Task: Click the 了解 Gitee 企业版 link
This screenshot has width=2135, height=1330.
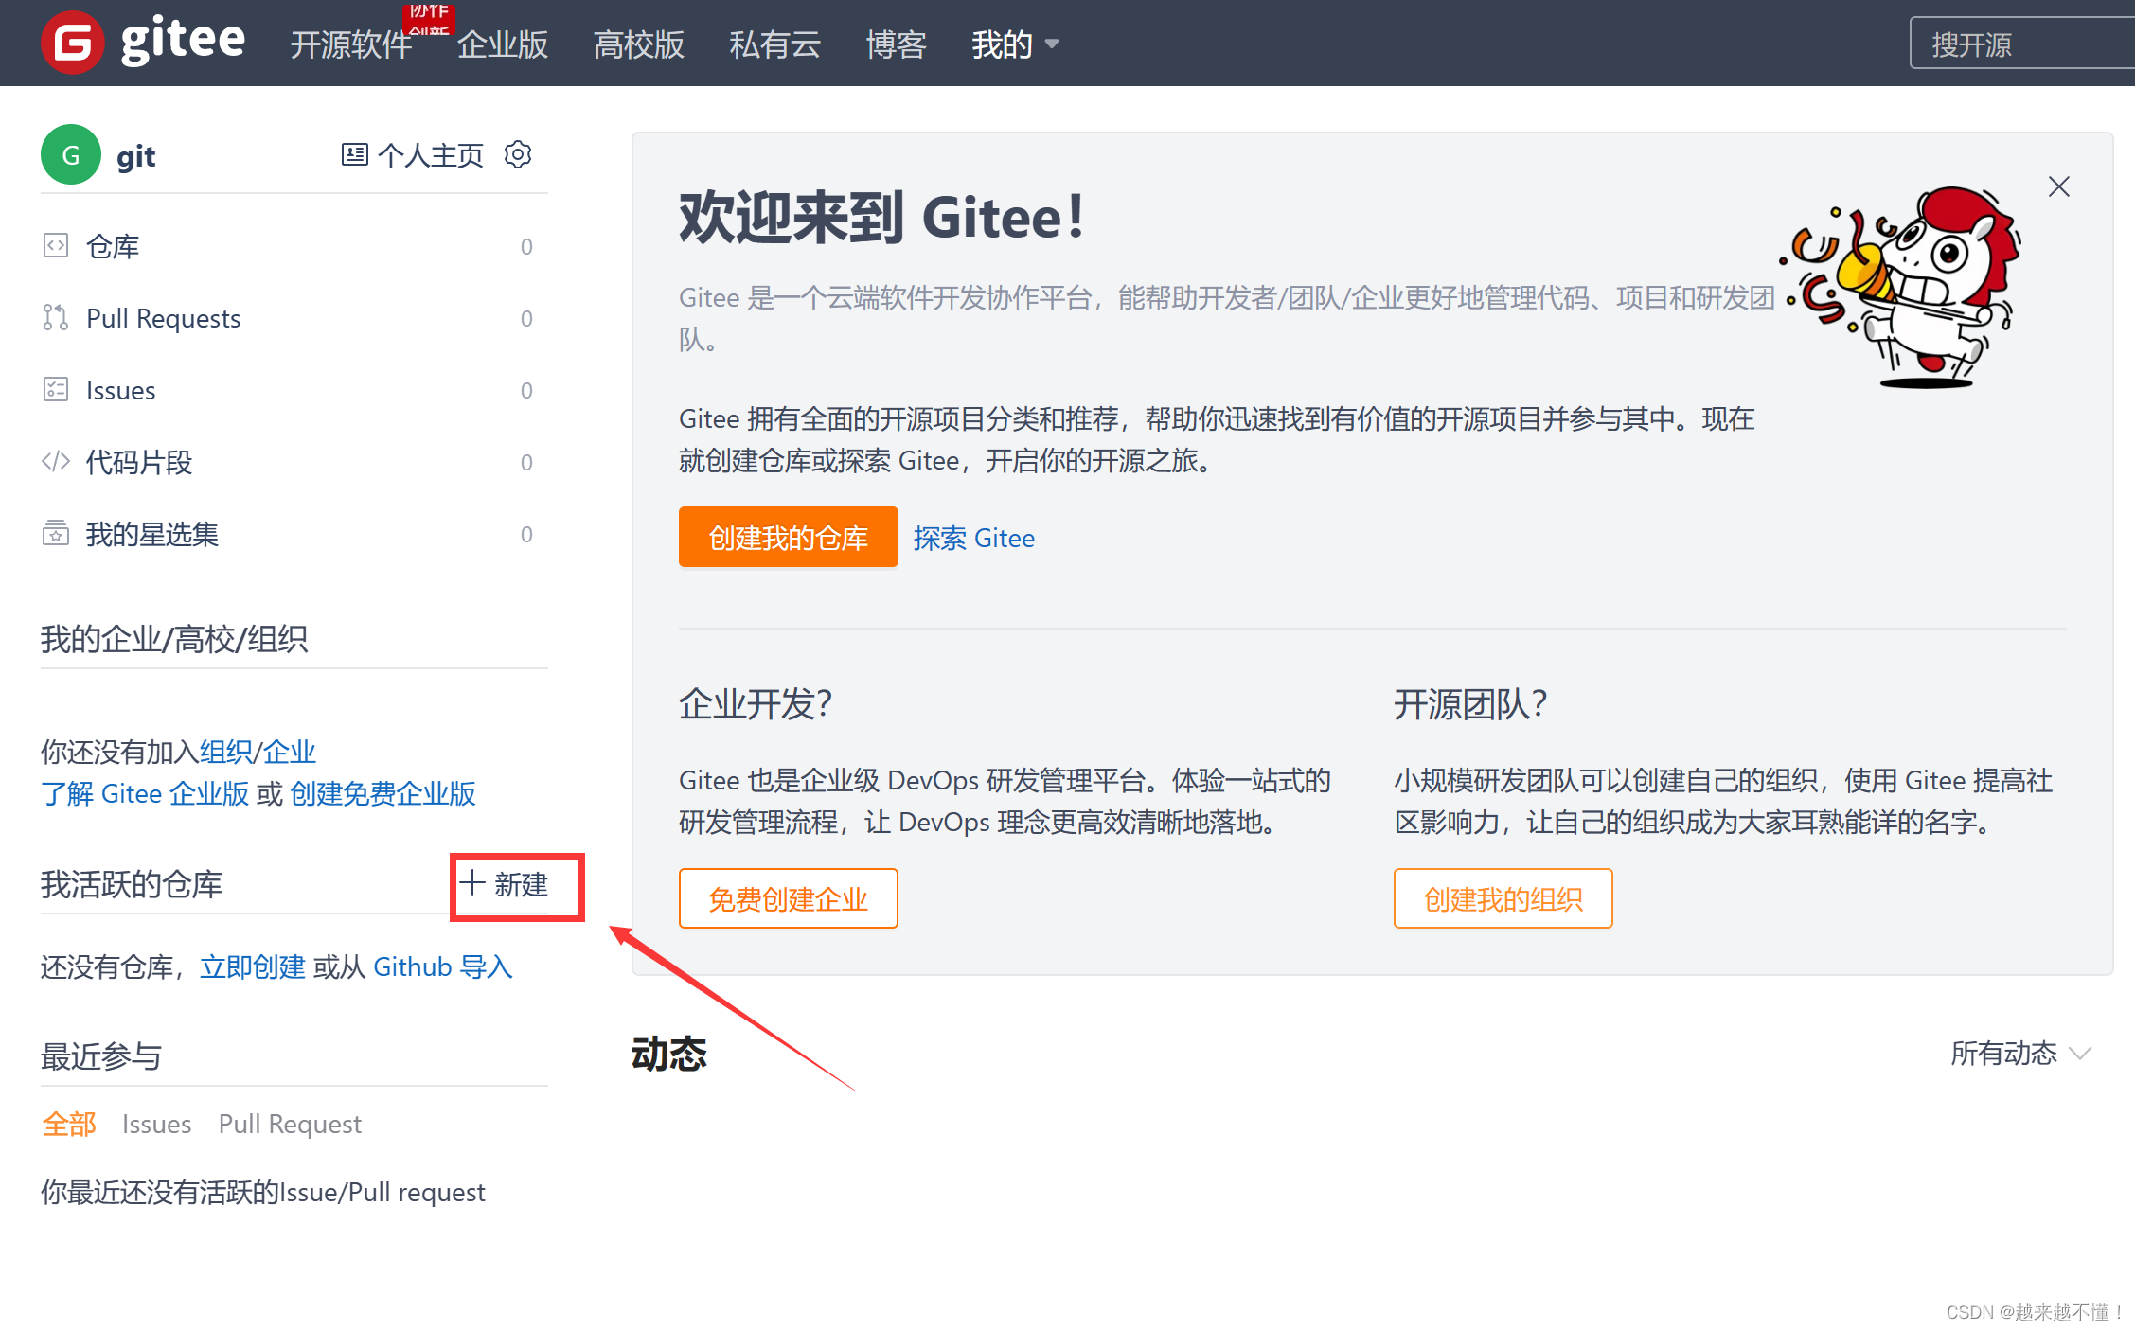Action: [x=145, y=793]
